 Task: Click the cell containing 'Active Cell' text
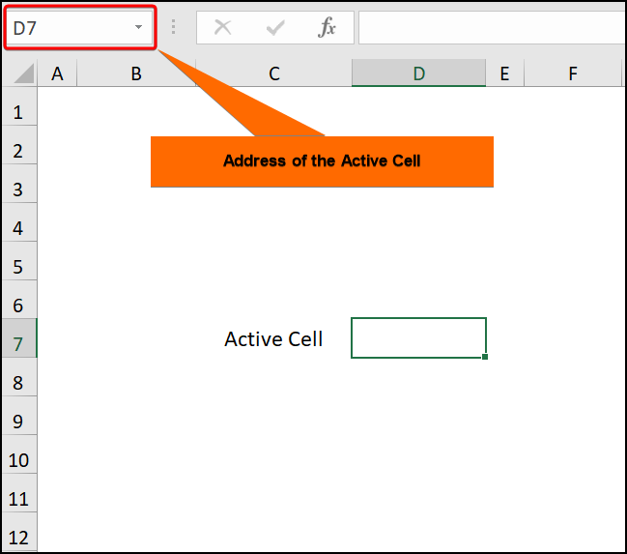coord(274,339)
